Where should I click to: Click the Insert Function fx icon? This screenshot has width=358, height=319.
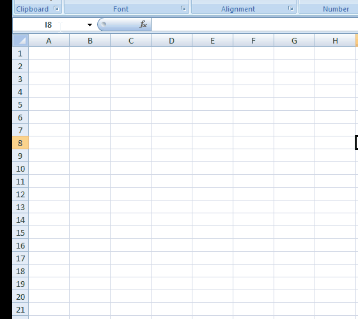point(143,24)
